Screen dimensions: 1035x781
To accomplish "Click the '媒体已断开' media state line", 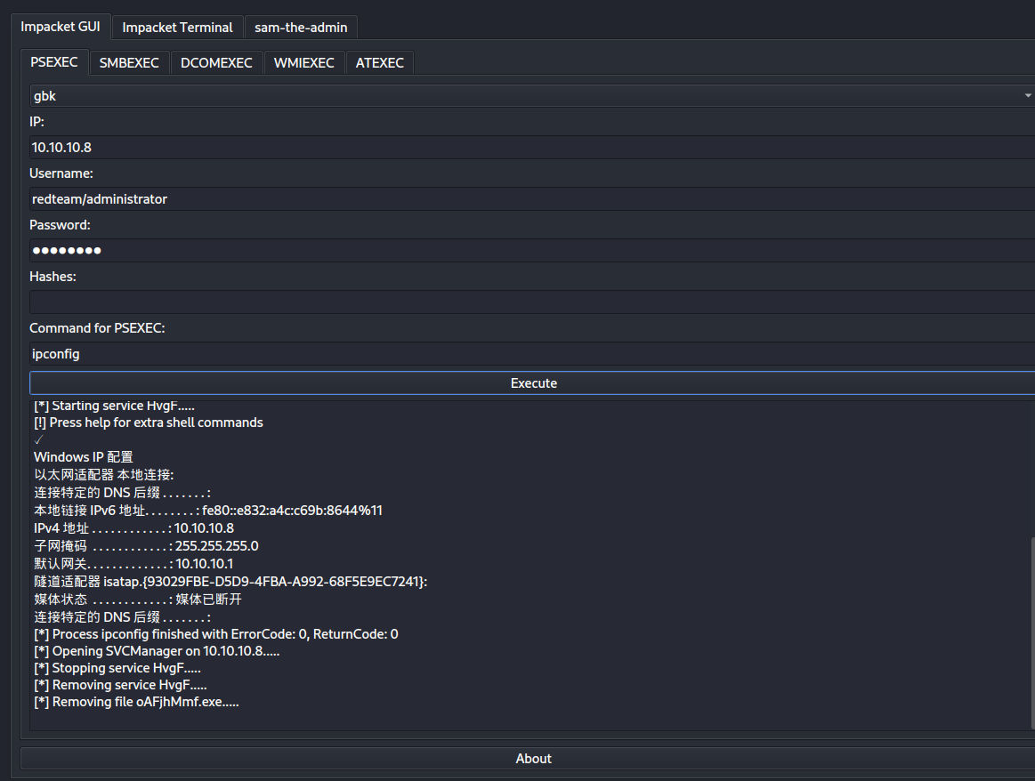I will coord(138,600).
